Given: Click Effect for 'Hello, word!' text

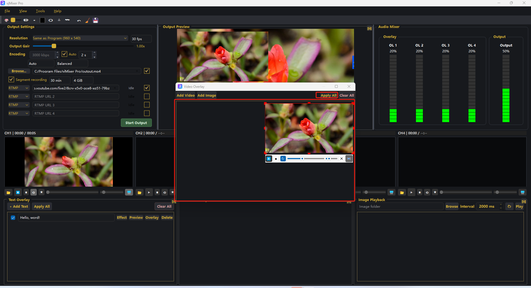Looking at the screenshot, I should [122, 218].
